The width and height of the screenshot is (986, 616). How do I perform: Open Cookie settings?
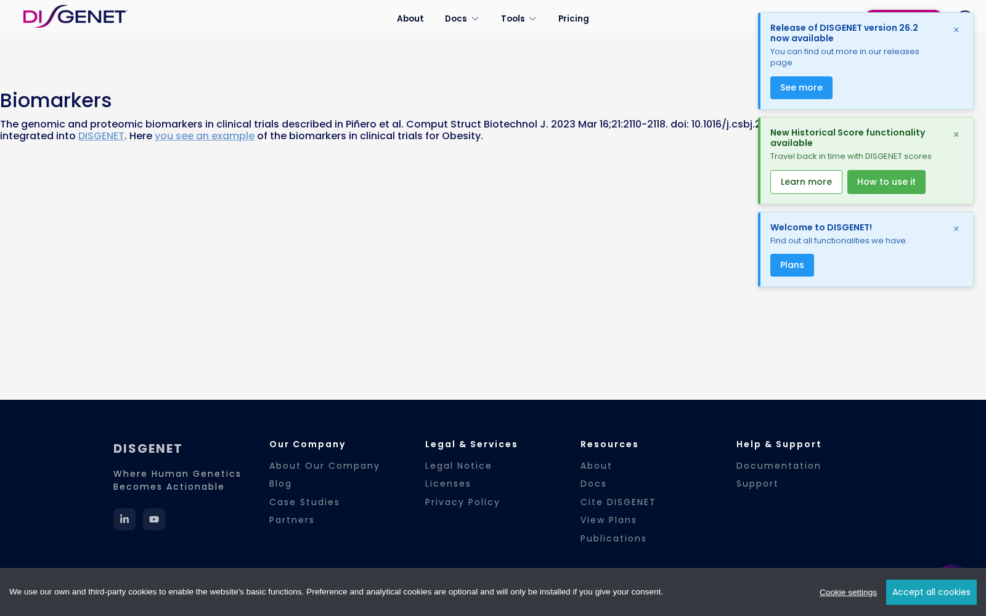point(848,592)
